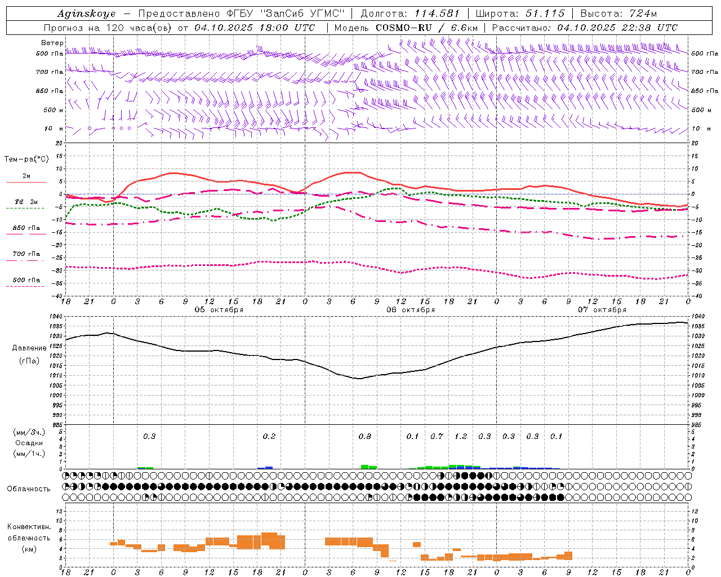
Task: Select the "Предоставлено ФГБУ ЗапСиб УГМС" provider text
Action: coord(241,14)
